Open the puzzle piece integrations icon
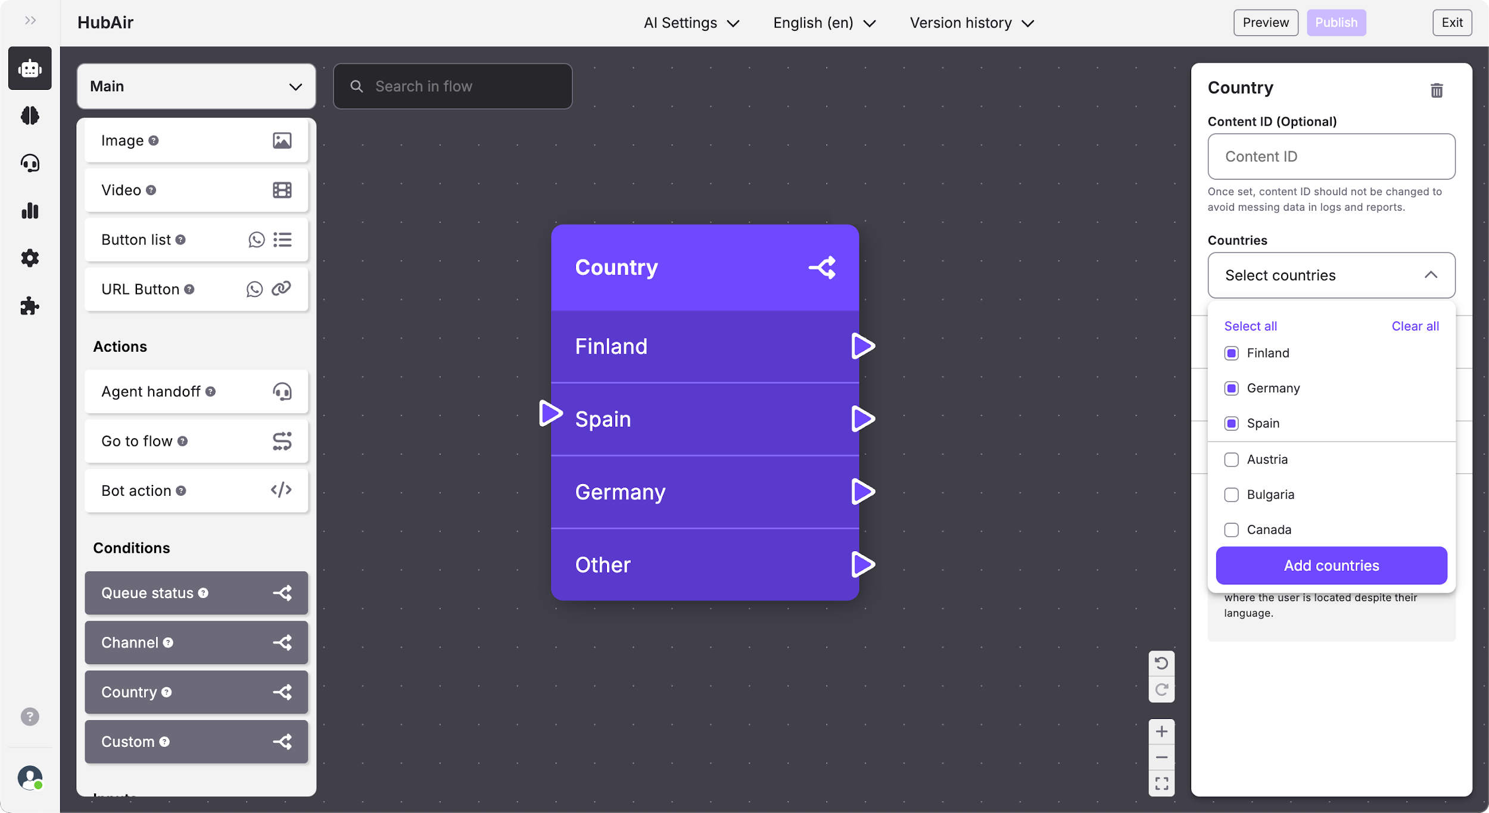 tap(30, 306)
